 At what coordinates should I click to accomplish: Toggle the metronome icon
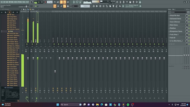pos(55,2)
